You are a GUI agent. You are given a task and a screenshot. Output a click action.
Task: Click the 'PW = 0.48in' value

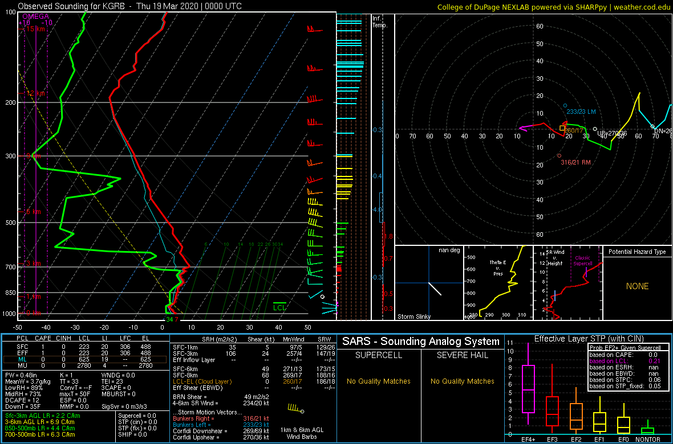pos(22,375)
